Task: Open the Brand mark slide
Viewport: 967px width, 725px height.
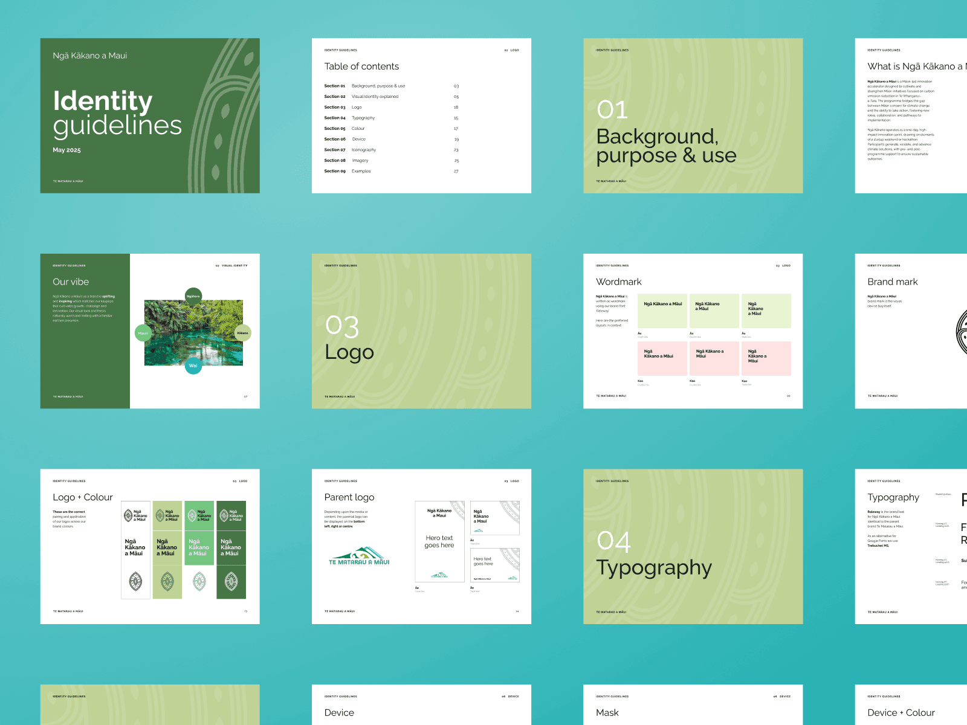Action: [x=911, y=331]
